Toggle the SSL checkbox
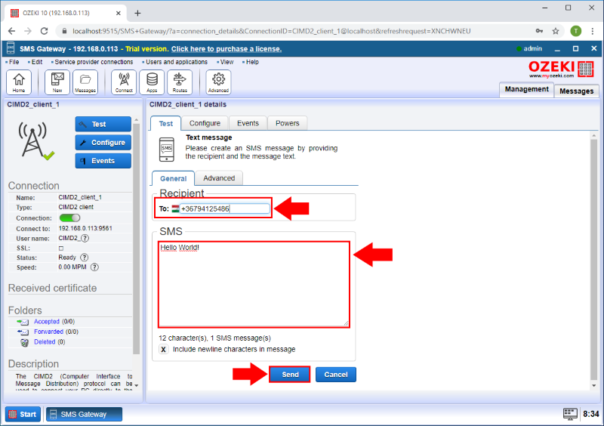This screenshot has height=426, width=604. tap(61, 248)
